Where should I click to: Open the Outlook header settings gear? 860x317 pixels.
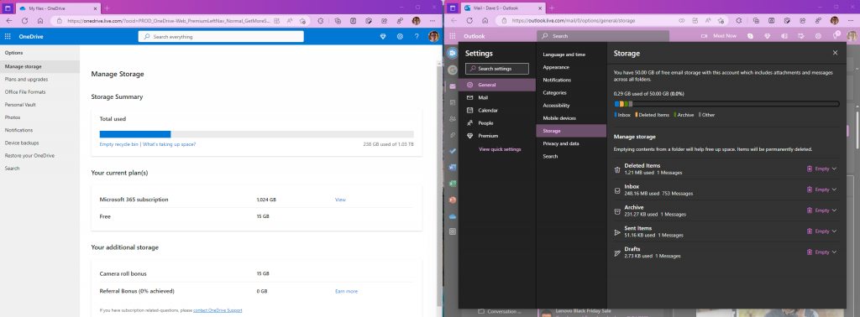click(818, 36)
